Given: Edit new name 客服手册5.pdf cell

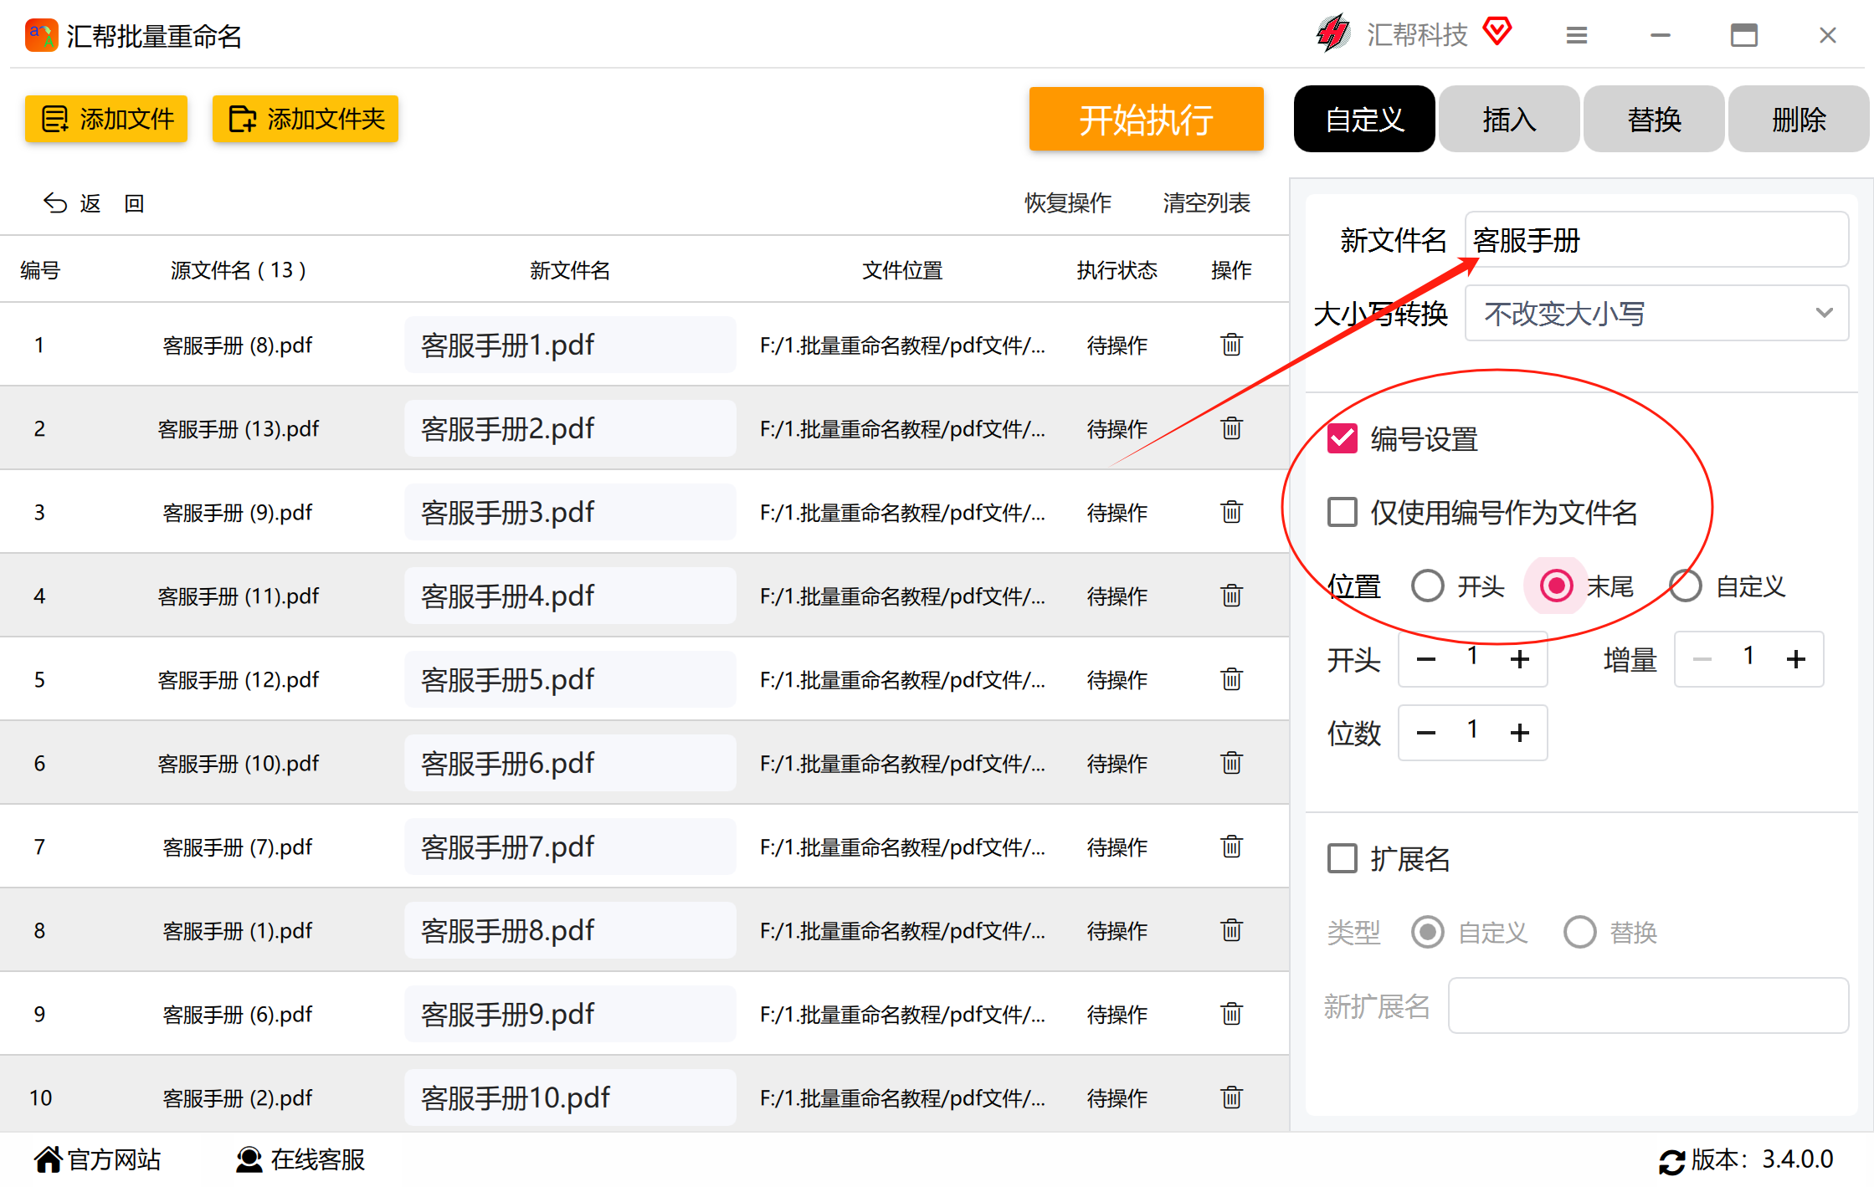Looking at the screenshot, I should [x=570, y=679].
